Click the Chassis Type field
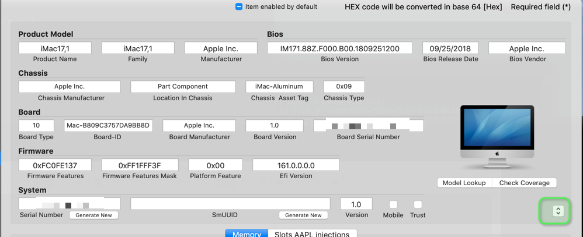The height and width of the screenshot is (237, 583). pyautogui.click(x=343, y=87)
